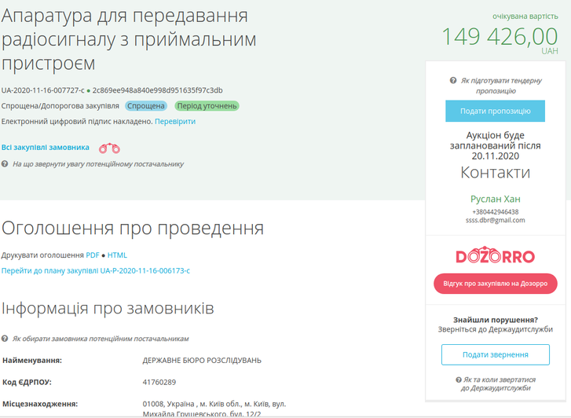Click the tender title 'Апаратура для передавання радіосигналу'
The width and height of the screenshot is (571, 418).
[129, 39]
